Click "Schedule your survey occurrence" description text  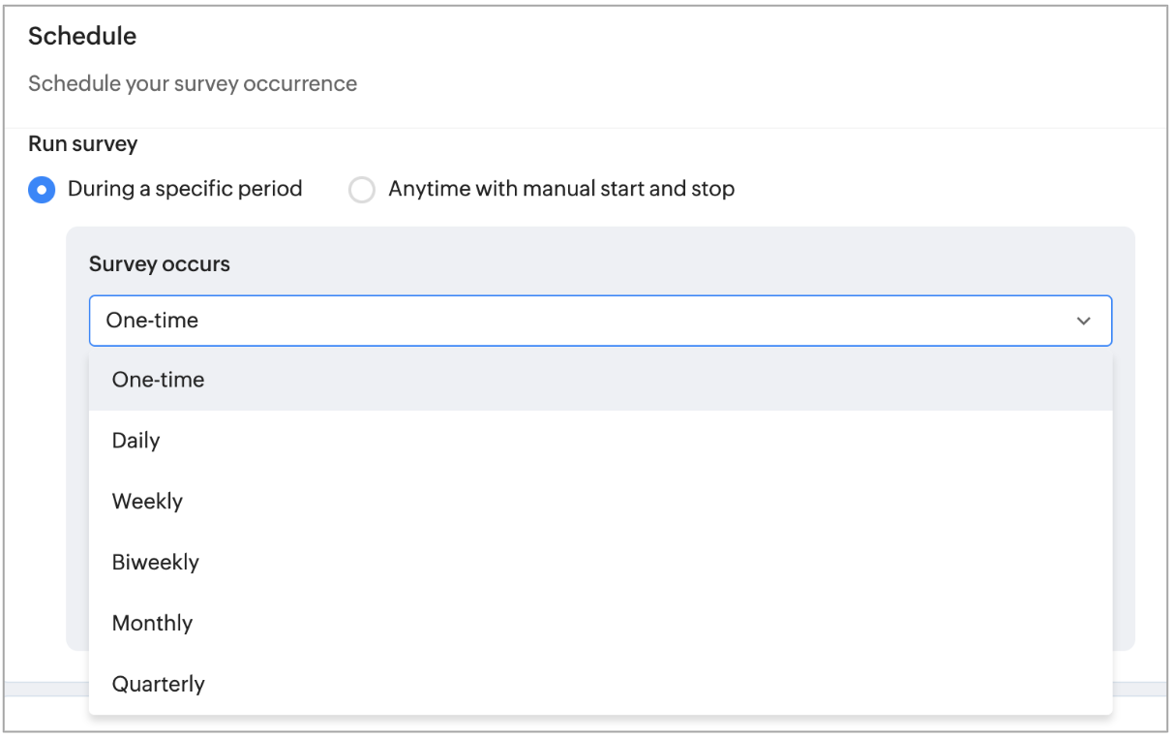tap(193, 84)
